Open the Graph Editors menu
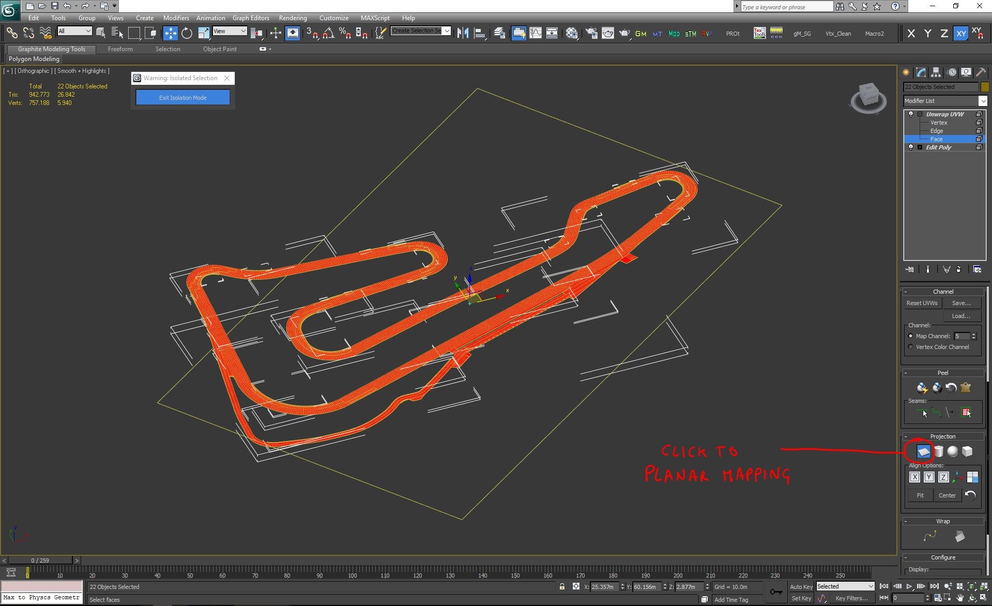The height and width of the screenshot is (606, 992). pos(251,18)
